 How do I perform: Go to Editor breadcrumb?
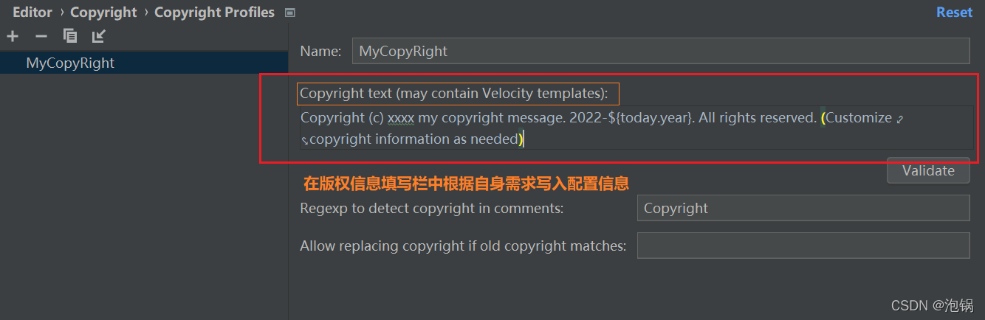pyautogui.click(x=32, y=13)
